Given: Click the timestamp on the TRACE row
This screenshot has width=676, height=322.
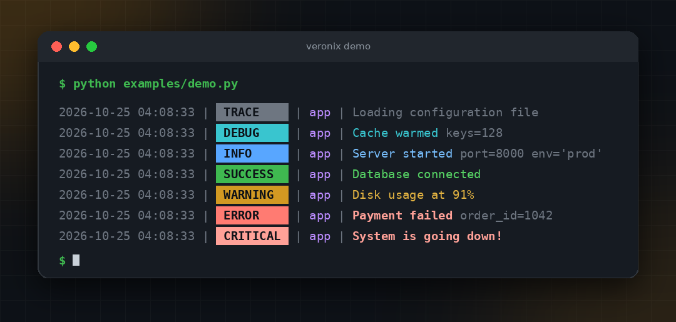Looking at the screenshot, I should (126, 113).
